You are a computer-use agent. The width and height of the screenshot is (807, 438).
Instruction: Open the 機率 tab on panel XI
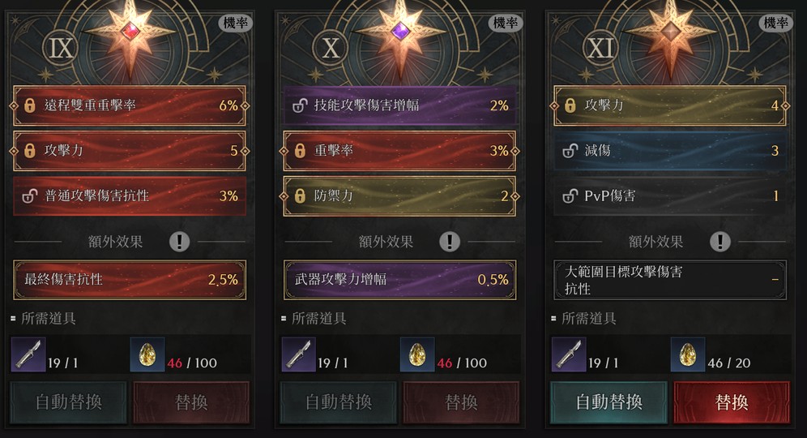(x=775, y=24)
